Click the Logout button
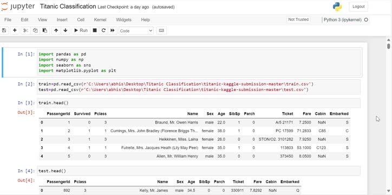Image resolution: width=392 pixels, height=195 pixels. (x=358, y=6)
